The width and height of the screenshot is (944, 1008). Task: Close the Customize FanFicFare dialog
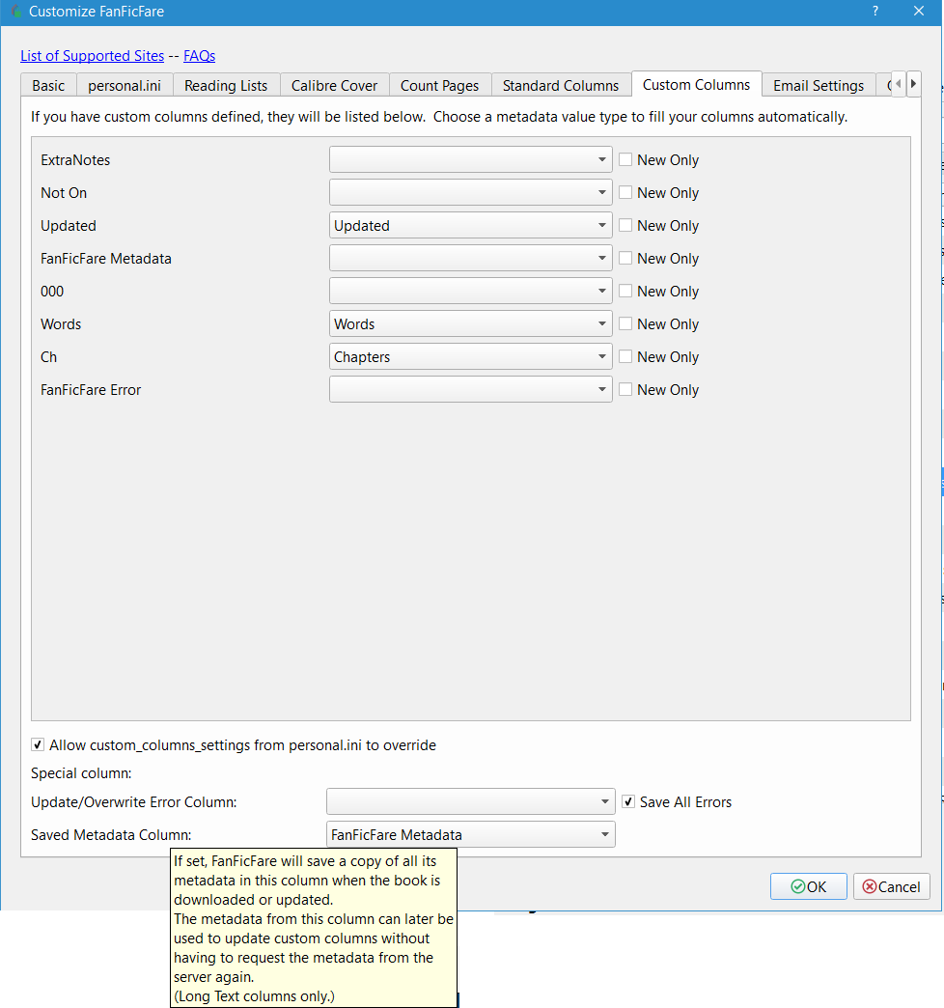(918, 11)
